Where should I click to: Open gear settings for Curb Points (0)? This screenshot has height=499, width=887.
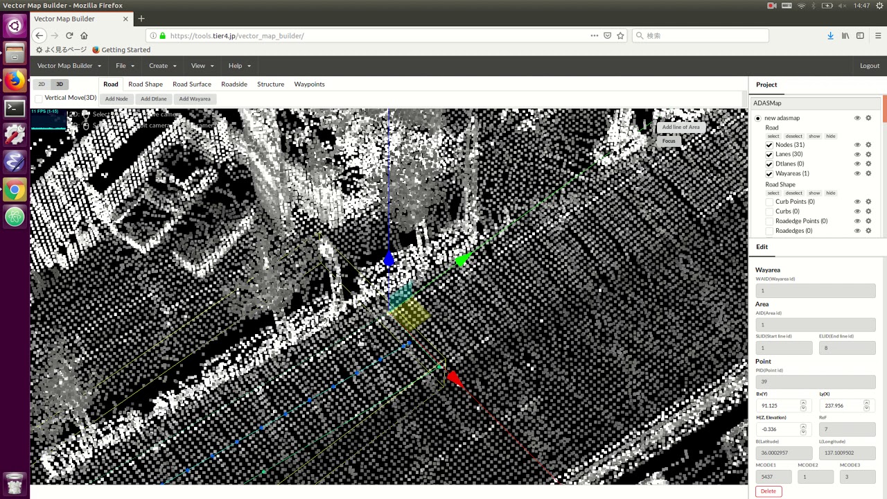[868, 202]
